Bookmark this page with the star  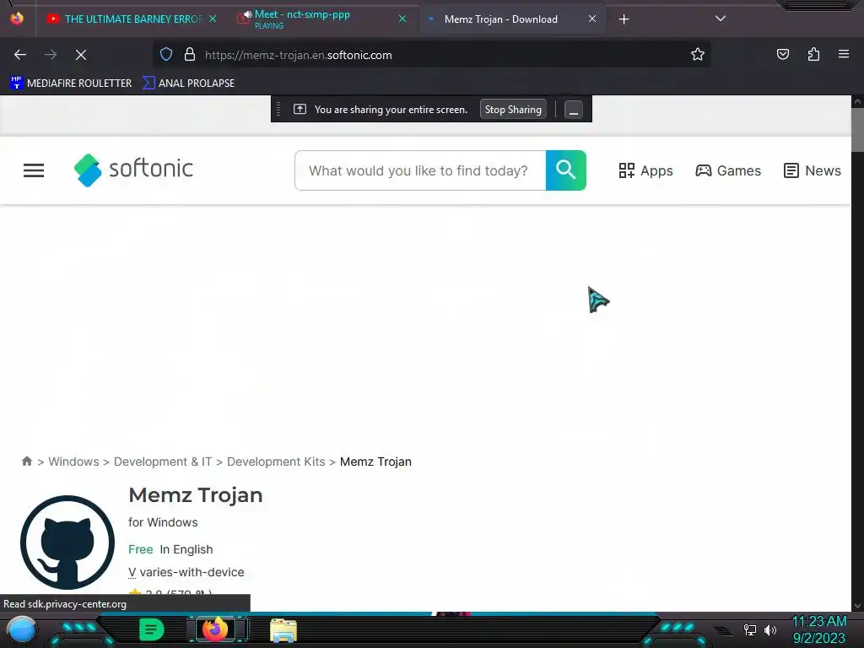point(698,54)
